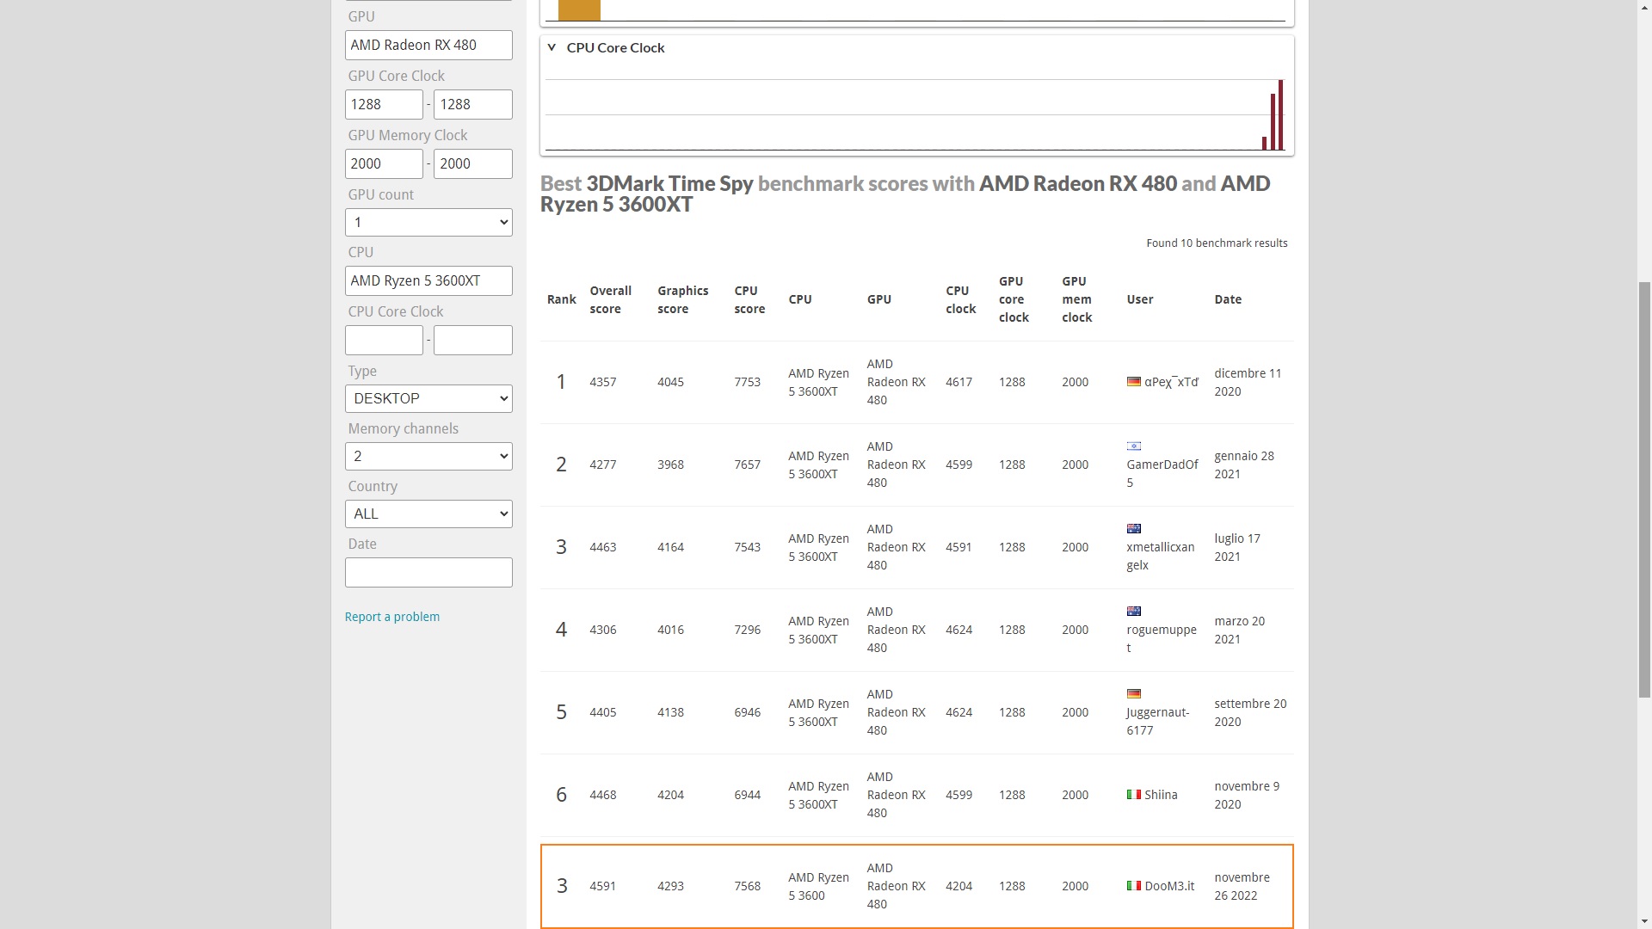This screenshot has height=929, width=1652.
Task: Click Italian flag next to DooM3.it
Action: (1133, 886)
